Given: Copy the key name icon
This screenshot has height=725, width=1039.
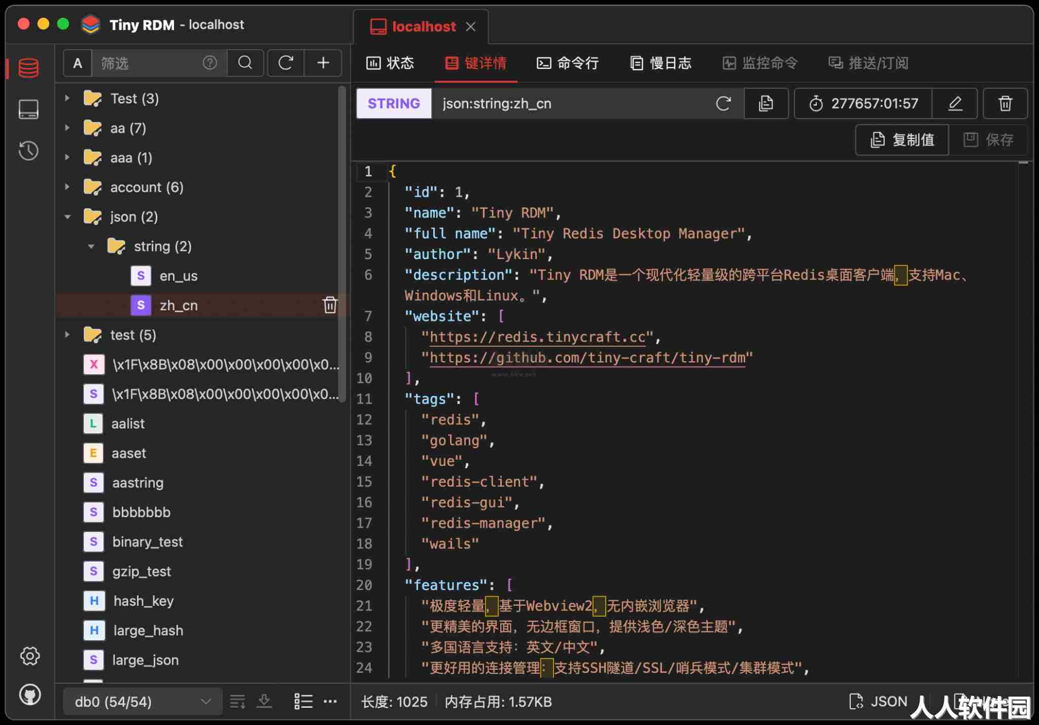Looking at the screenshot, I should [x=766, y=103].
